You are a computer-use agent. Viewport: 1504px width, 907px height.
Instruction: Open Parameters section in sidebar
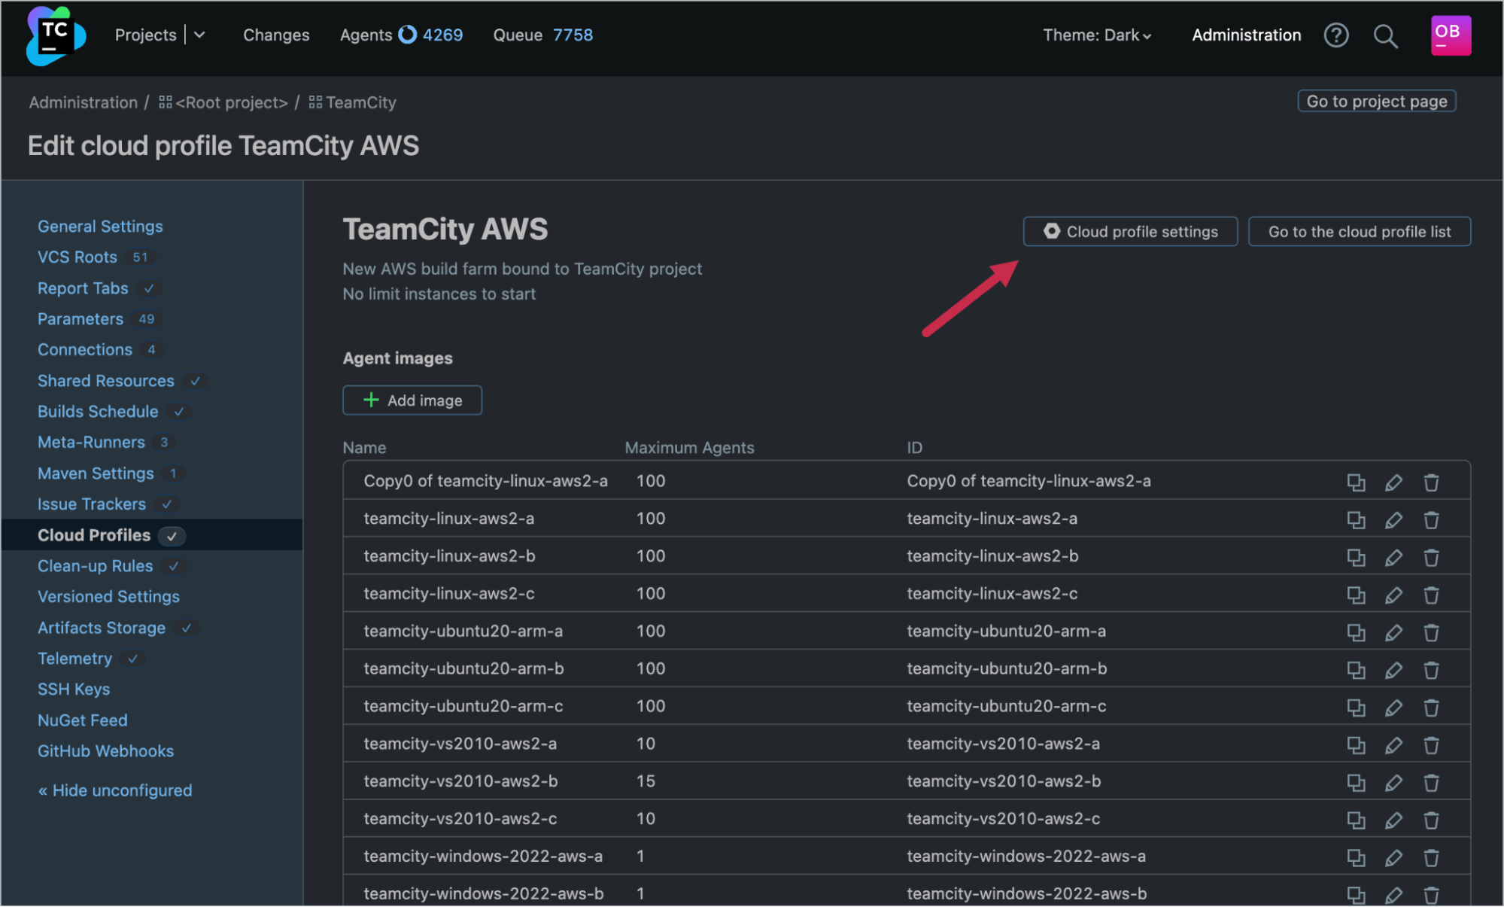[x=81, y=319]
